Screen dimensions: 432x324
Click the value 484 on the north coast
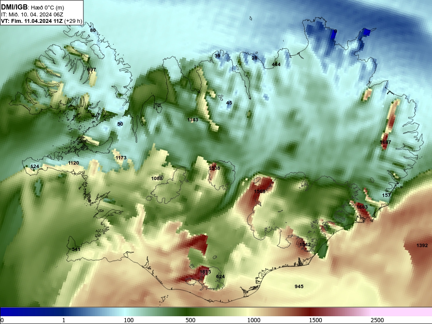coord(276,64)
